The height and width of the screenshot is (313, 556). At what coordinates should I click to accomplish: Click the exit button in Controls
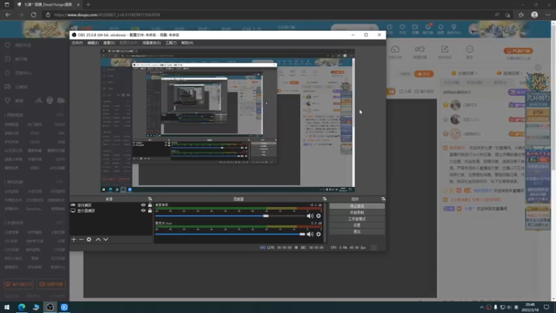[x=357, y=232]
